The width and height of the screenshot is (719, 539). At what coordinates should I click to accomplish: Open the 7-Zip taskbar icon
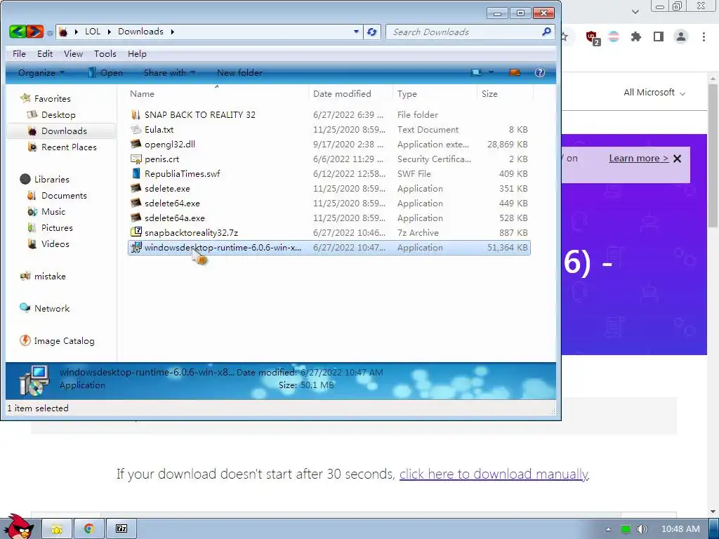click(121, 529)
